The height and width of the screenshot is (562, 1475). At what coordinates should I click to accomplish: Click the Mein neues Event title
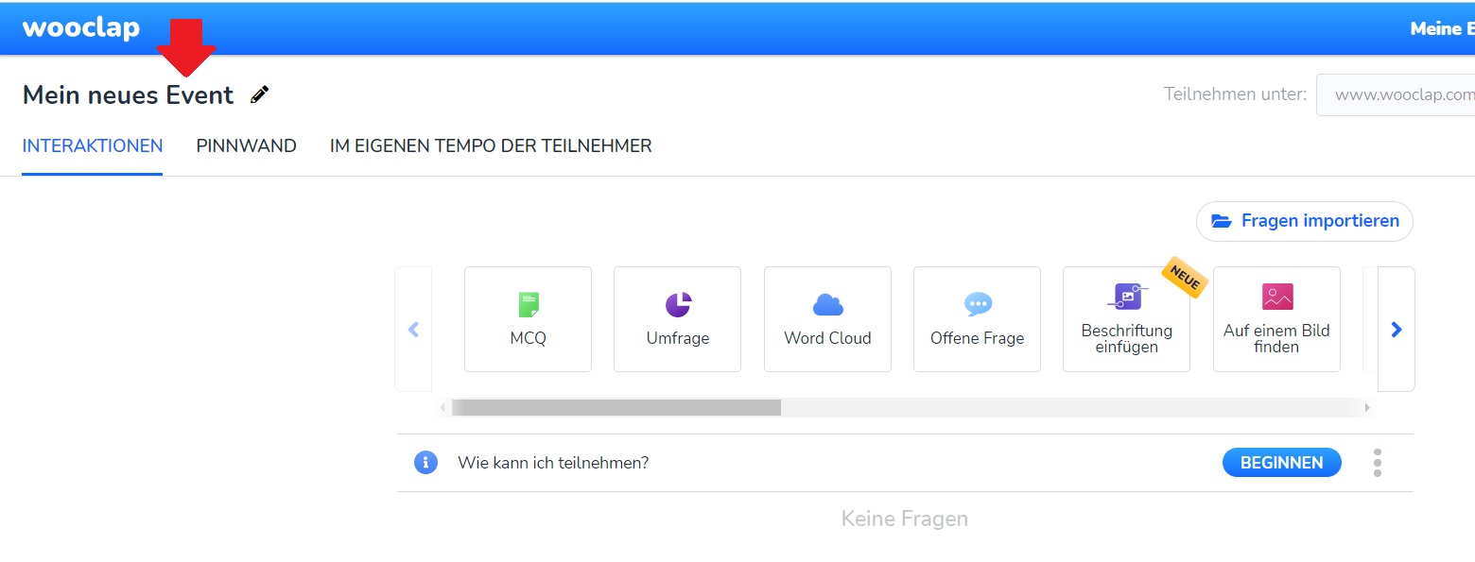click(128, 95)
